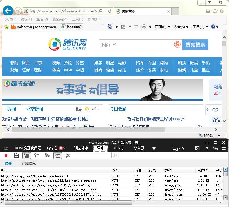Open the 改号软件如何骗走工程师1127万 headline
This screenshot has width=229, height=207.
[x=156, y=119]
